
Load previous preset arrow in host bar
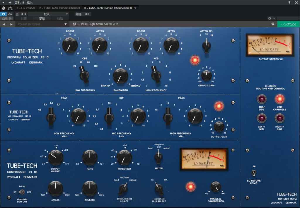22,14
